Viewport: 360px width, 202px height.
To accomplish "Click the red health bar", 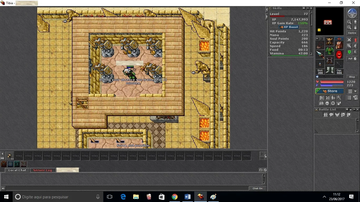I will coord(332,82).
